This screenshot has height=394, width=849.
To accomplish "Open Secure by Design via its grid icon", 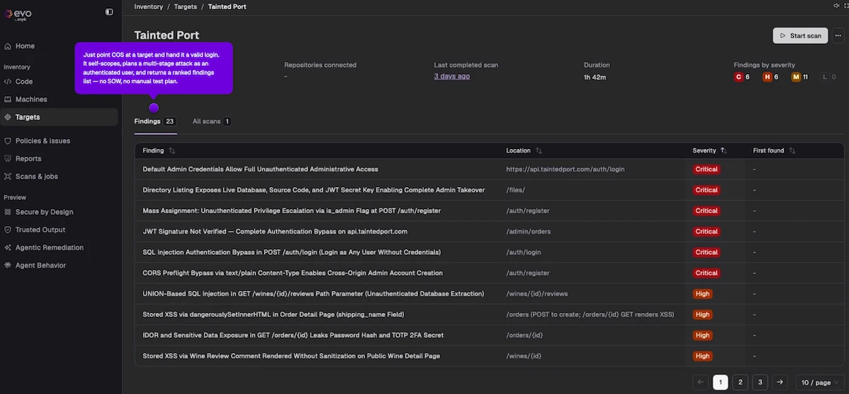I will coord(8,212).
